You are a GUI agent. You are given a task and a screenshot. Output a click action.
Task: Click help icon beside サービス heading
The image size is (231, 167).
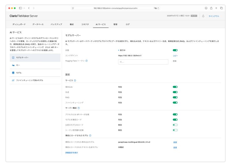click(75, 80)
